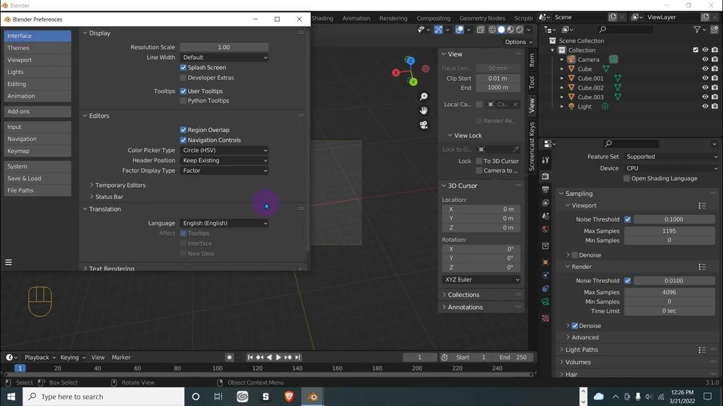This screenshot has height=406, width=723.
Task: Select rendered viewport shading mode
Action: pos(520,30)
